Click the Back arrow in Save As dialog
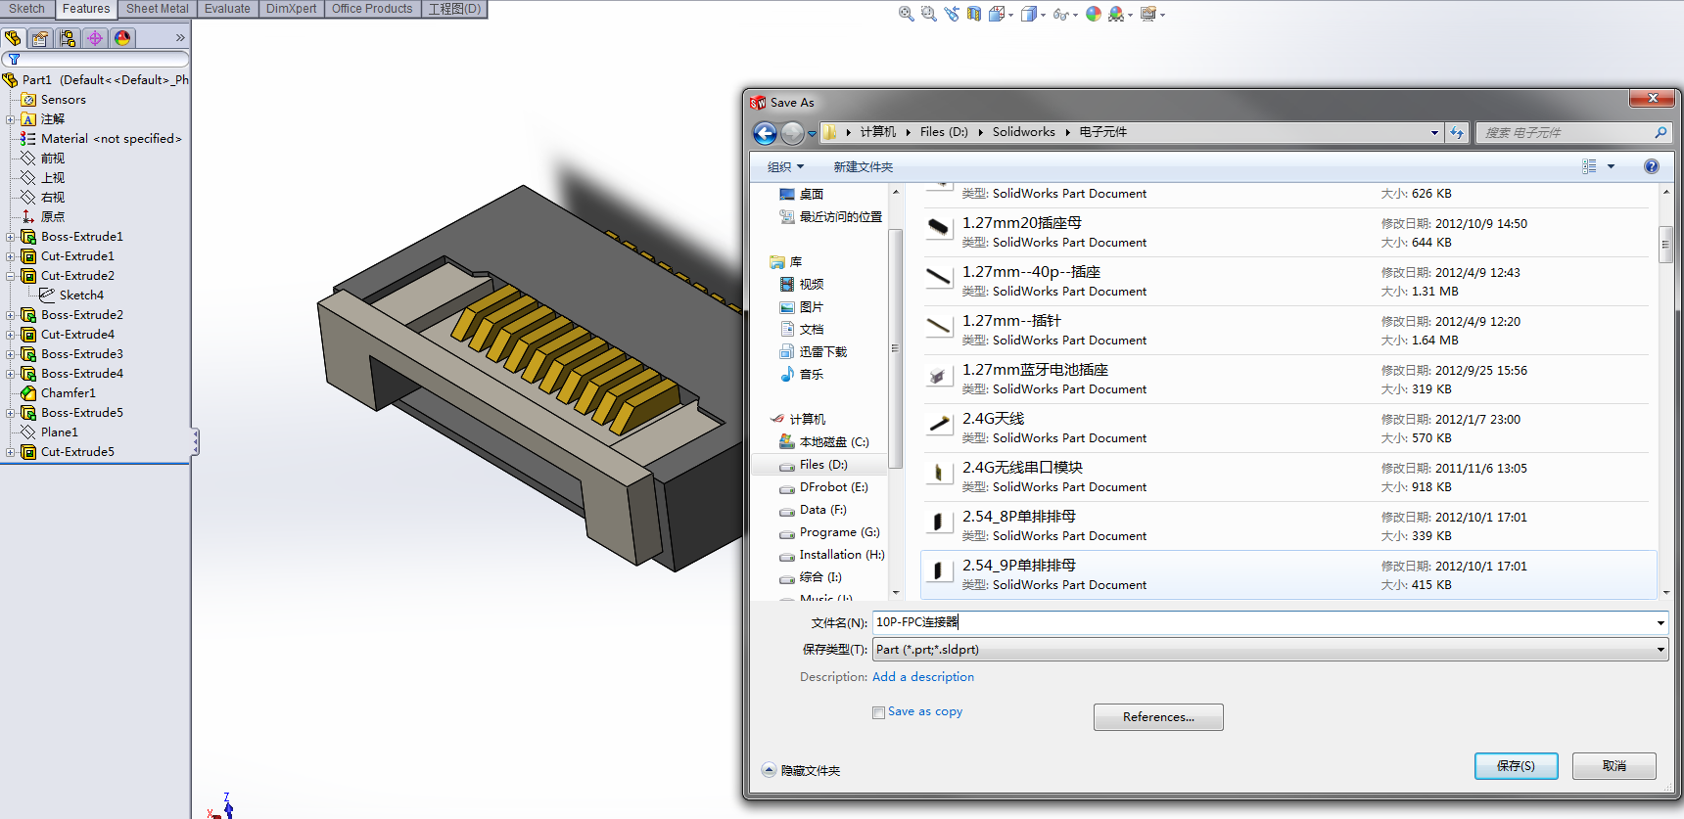The height and width of the screenshot is (819, 1684). (765, 133)
